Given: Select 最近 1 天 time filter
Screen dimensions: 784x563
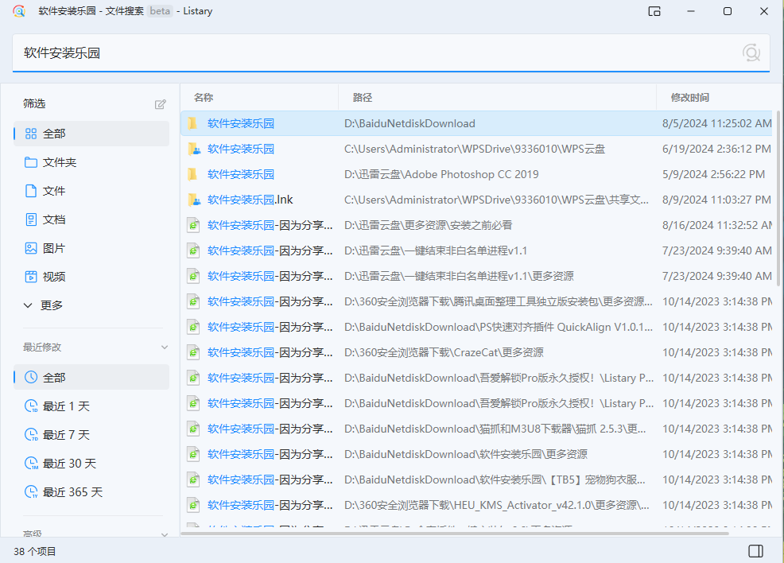Looking at the screenshot, I should pyautogui.click(x=91, y=406).
